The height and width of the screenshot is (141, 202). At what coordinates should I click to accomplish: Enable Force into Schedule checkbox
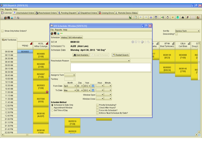97,110
